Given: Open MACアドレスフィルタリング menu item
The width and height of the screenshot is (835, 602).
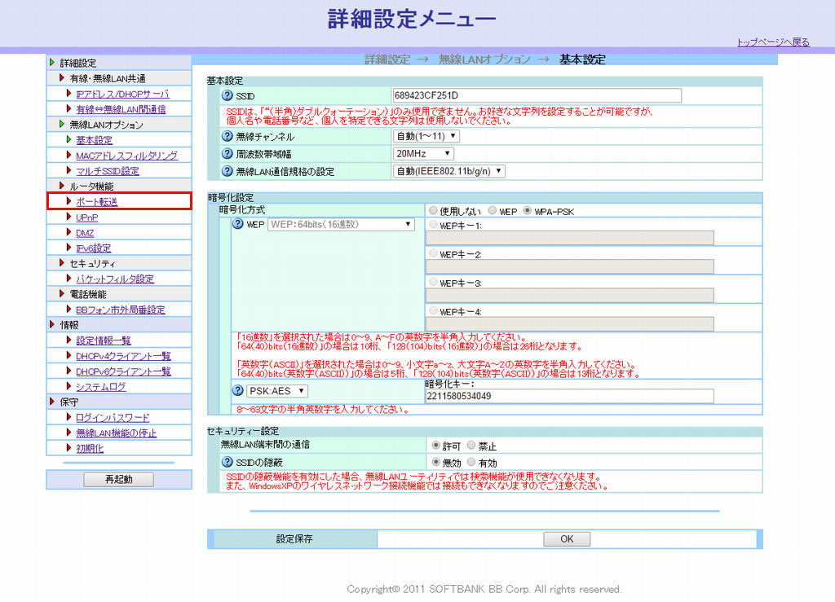Looking at the screenshot, I should tap(126, 156).
